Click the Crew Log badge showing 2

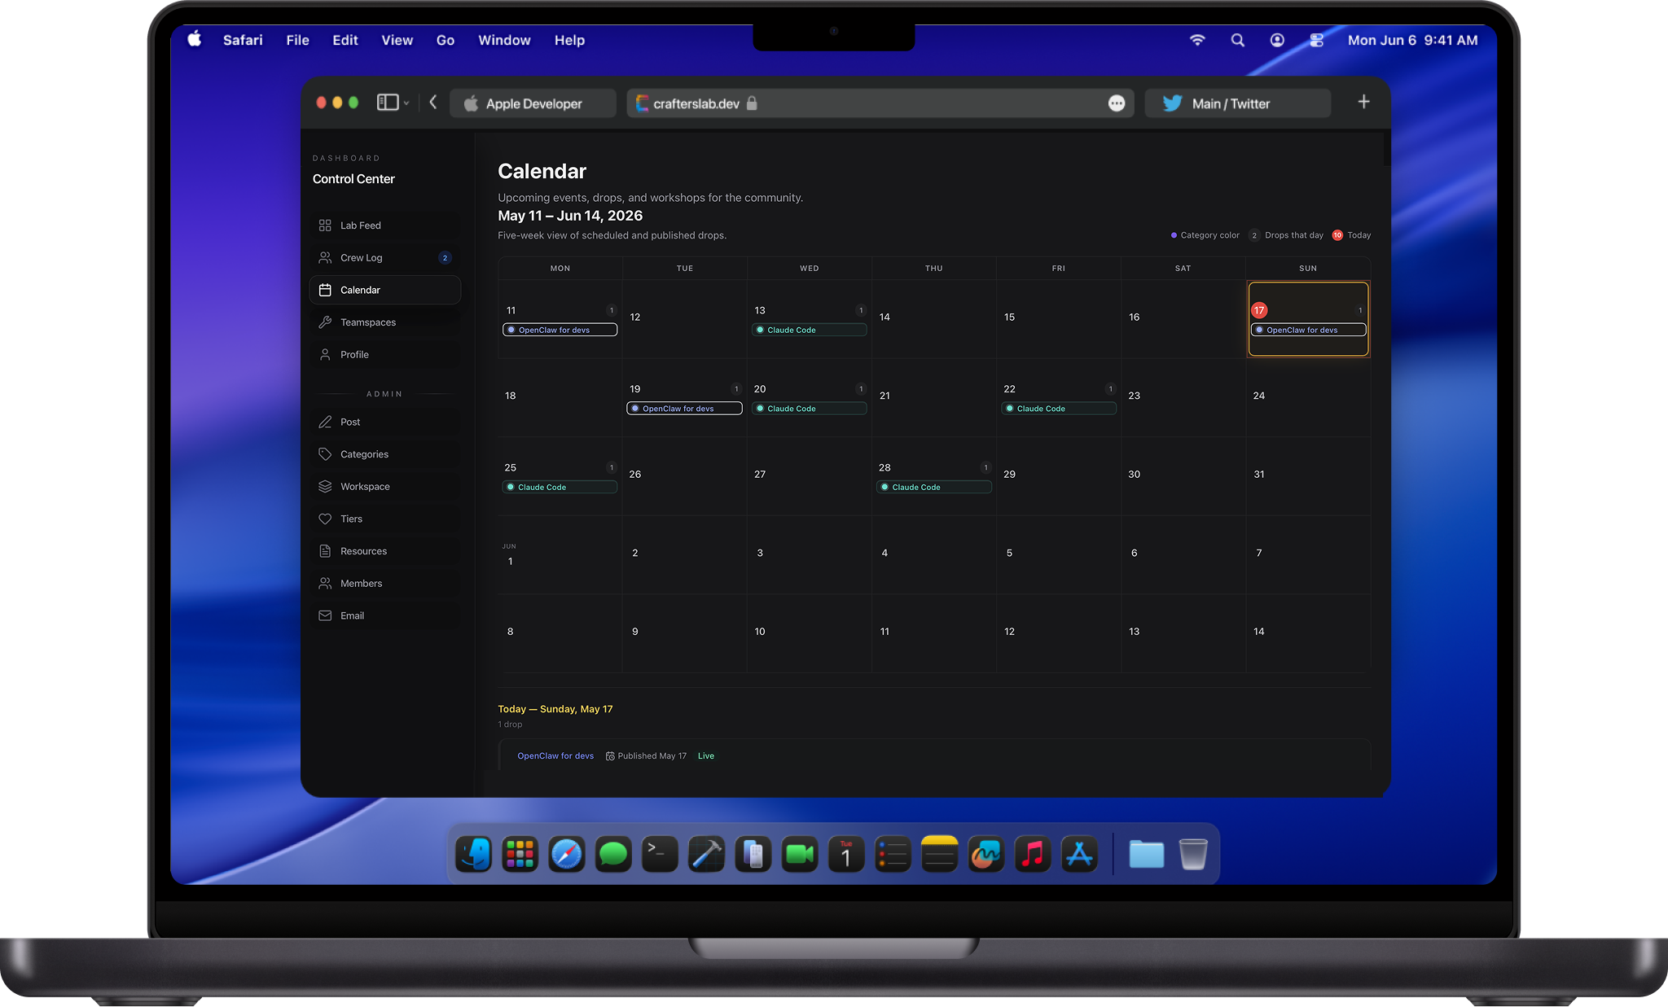pyautogui.click(x=445, y=258)
